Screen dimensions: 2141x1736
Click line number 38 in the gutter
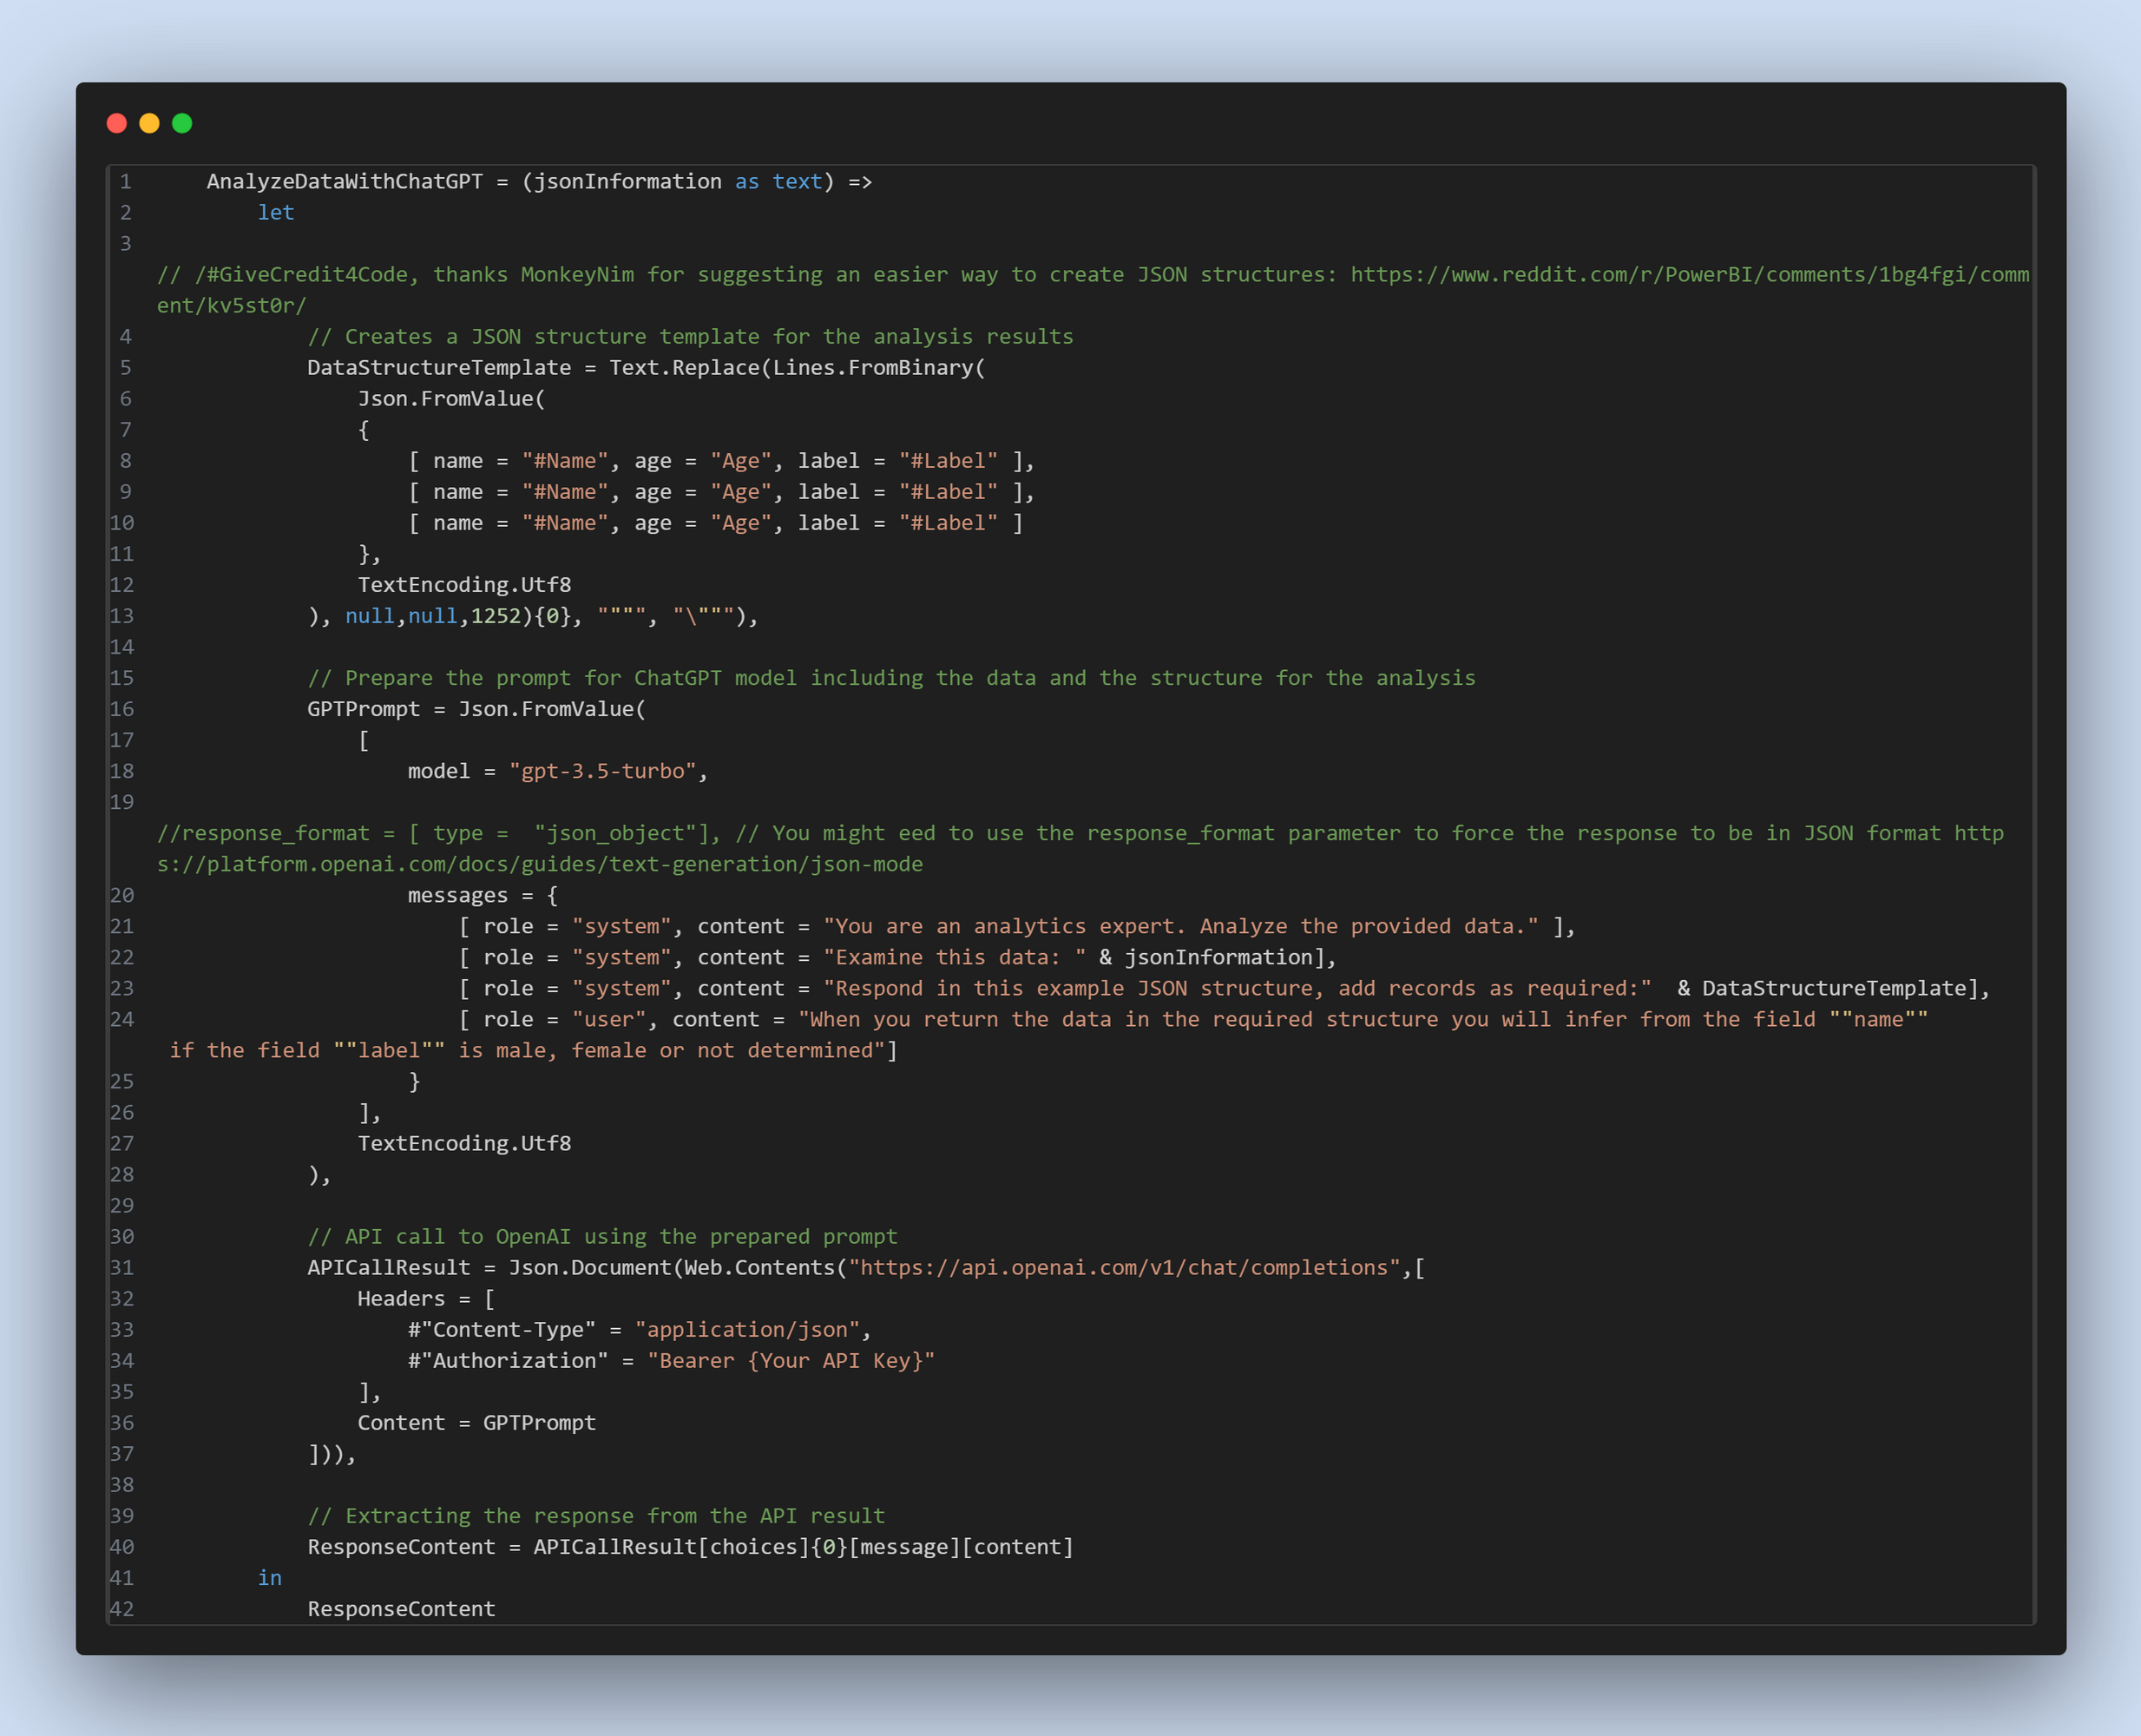pyautogui.click(x=122, y=1483)
